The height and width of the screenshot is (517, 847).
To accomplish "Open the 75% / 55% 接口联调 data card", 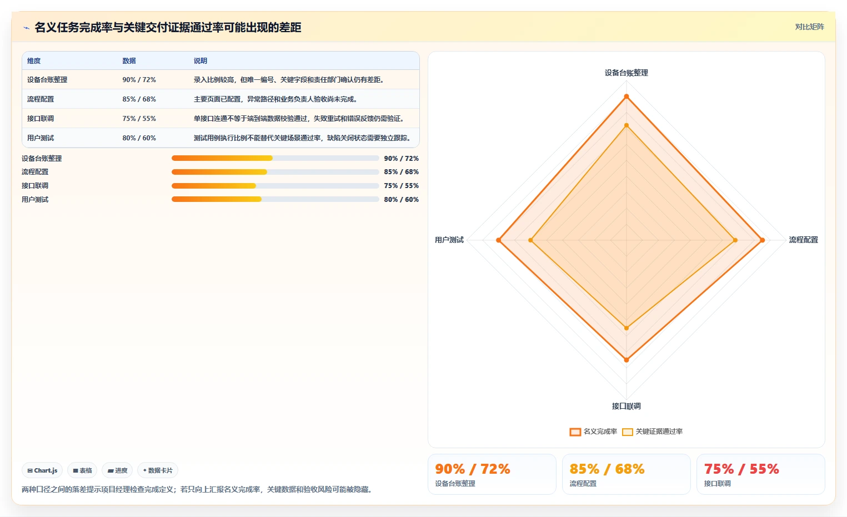I will [x=761, y=474].
